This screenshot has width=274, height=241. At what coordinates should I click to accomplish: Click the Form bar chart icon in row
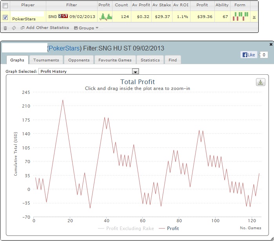point(240,16)
